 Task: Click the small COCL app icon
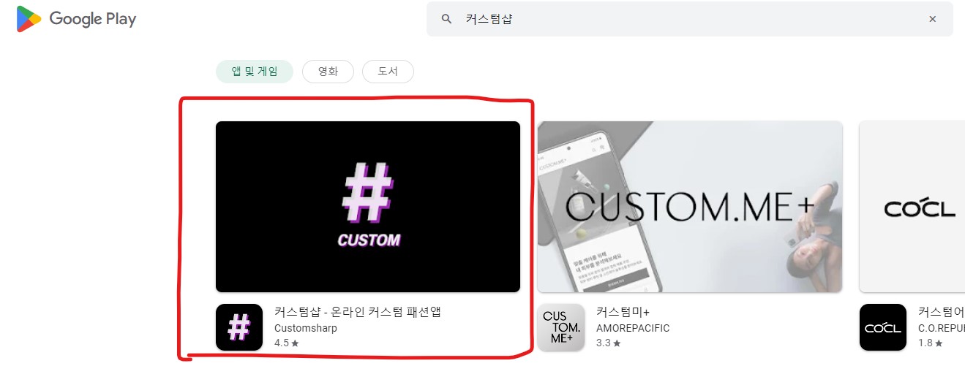point(883,327)
